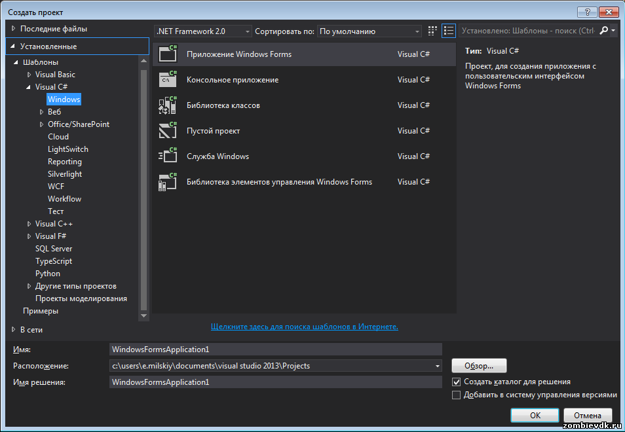Expand the Visual F# tree node
Viewport: 625px width, 432px height.
pos(29,236)
